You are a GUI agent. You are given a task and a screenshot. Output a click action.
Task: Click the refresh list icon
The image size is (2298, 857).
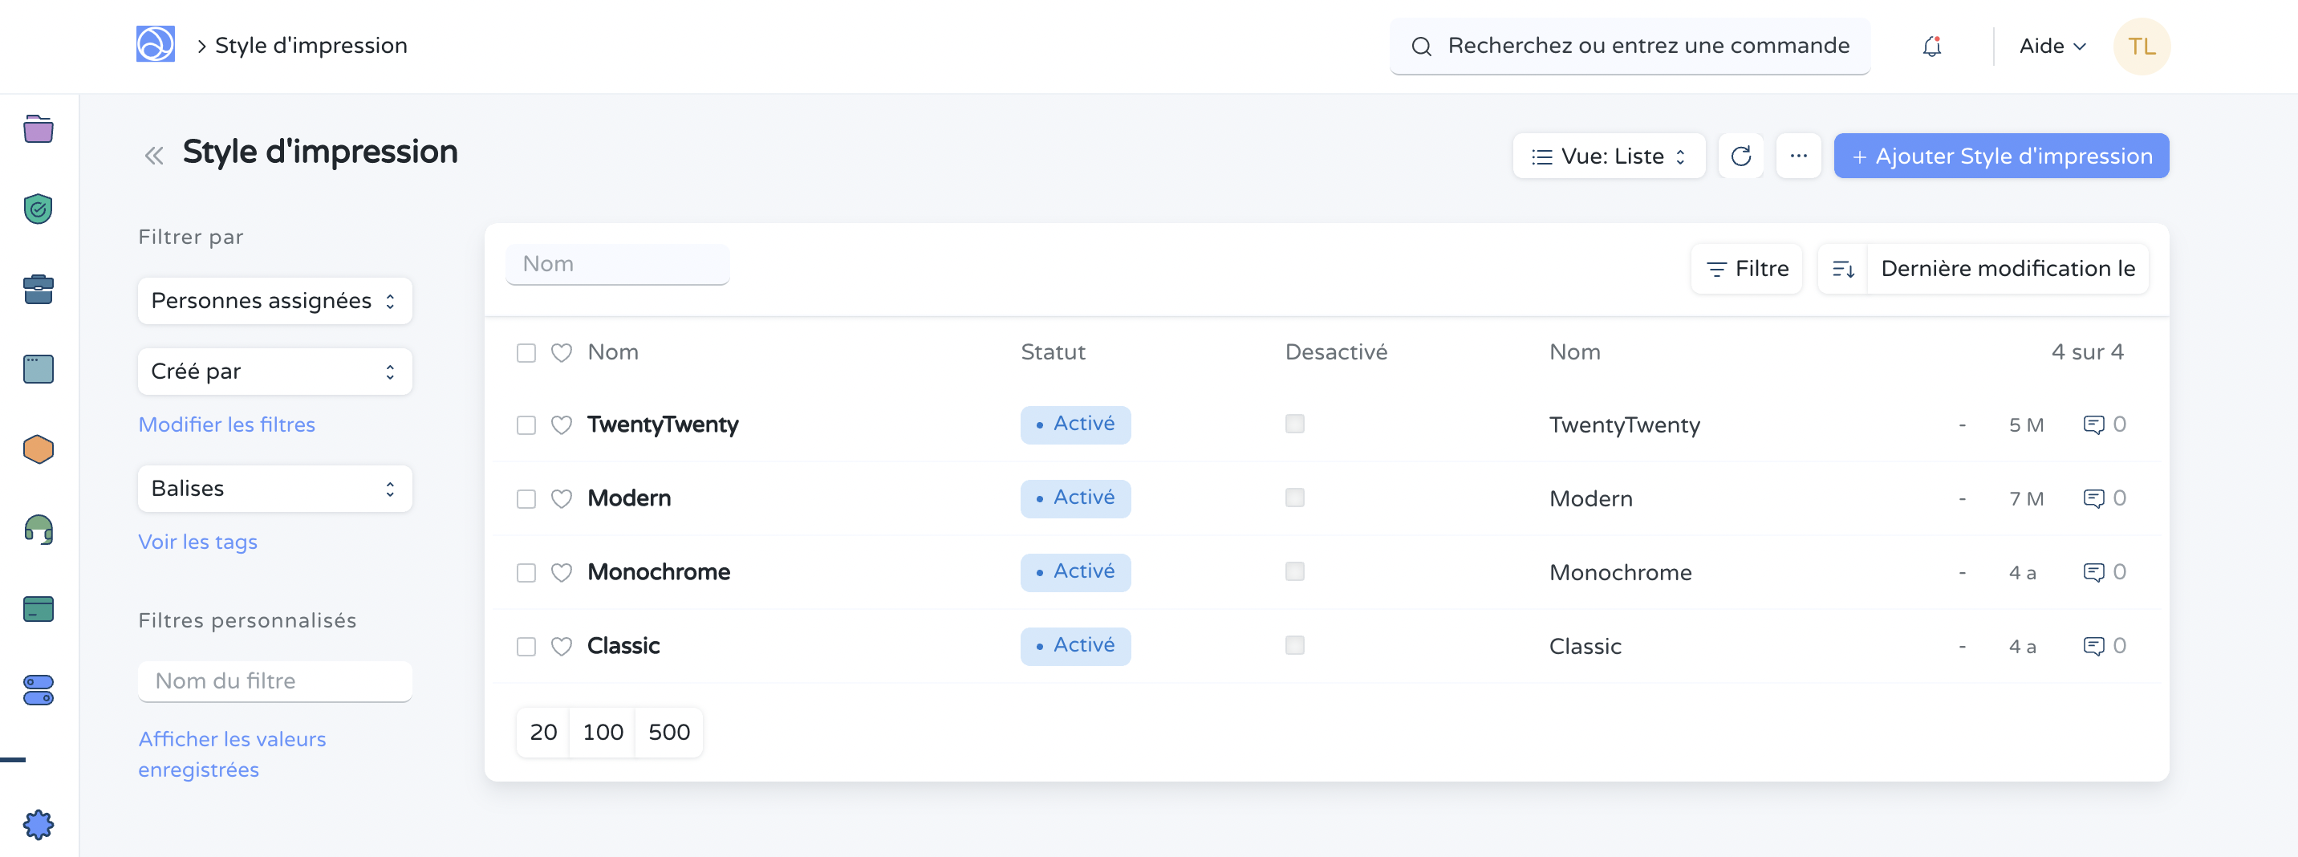[x=1740, y=156]
